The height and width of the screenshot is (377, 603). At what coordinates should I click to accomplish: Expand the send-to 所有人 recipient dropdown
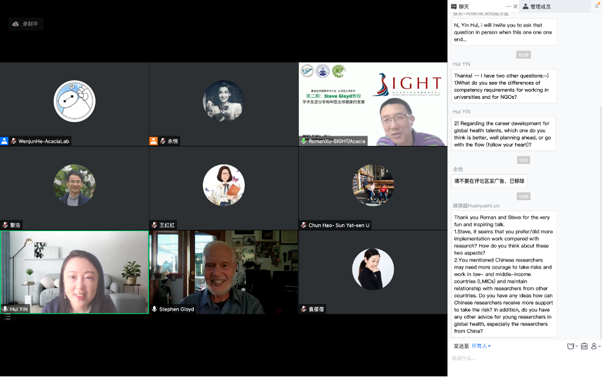pos(481,346)
